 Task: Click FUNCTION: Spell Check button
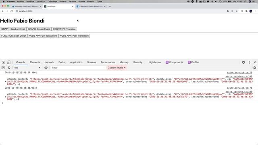click(x=14, y=36)
